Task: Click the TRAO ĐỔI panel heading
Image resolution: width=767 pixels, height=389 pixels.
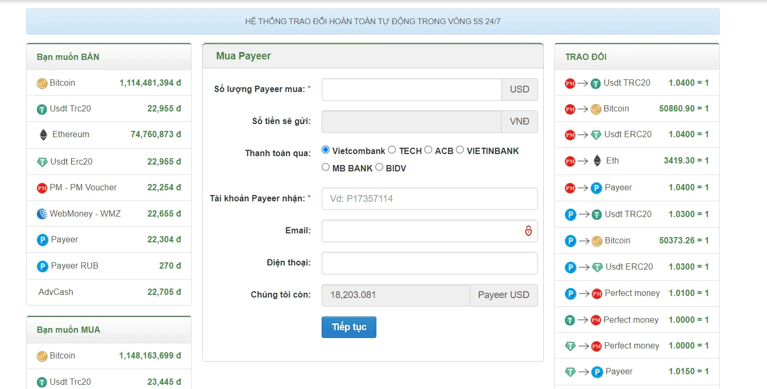Action: tap(586, 57)
